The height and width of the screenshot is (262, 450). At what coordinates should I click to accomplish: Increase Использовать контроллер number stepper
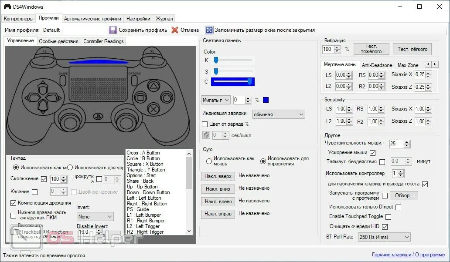[401, 171]
